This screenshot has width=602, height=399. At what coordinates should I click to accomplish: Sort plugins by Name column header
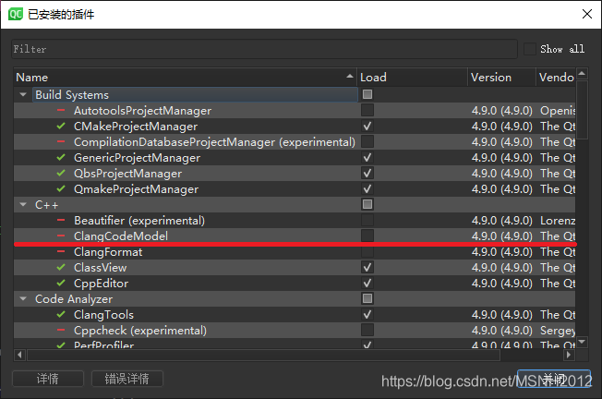tap(185, 78)
